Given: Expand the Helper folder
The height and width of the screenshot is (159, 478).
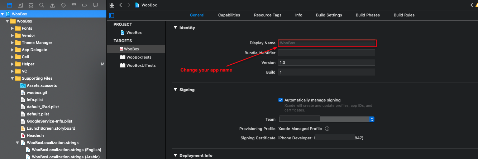Looking at the screenshot, I should pos(13,64).
